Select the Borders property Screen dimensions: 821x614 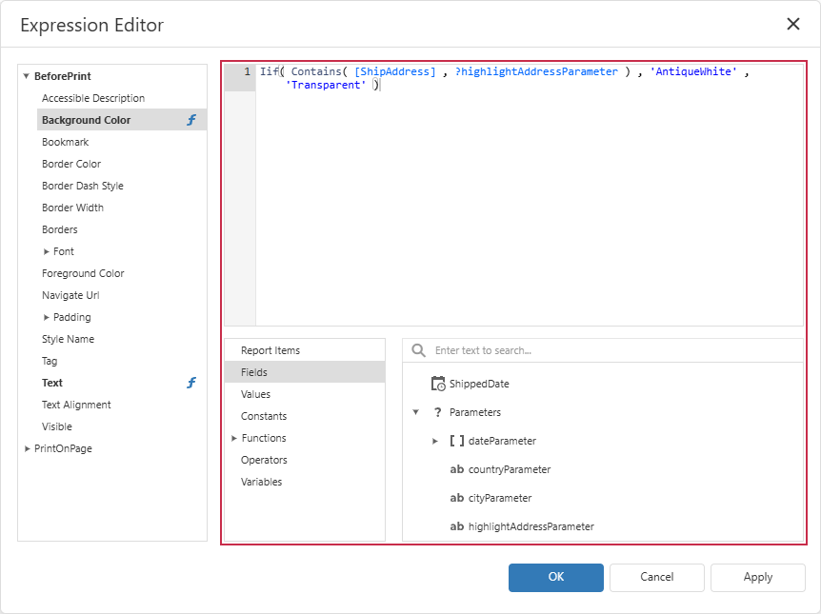pos(122,229)
